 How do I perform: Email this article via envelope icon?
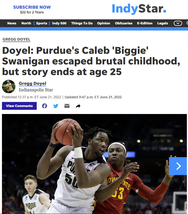click(x=67, y=106)
